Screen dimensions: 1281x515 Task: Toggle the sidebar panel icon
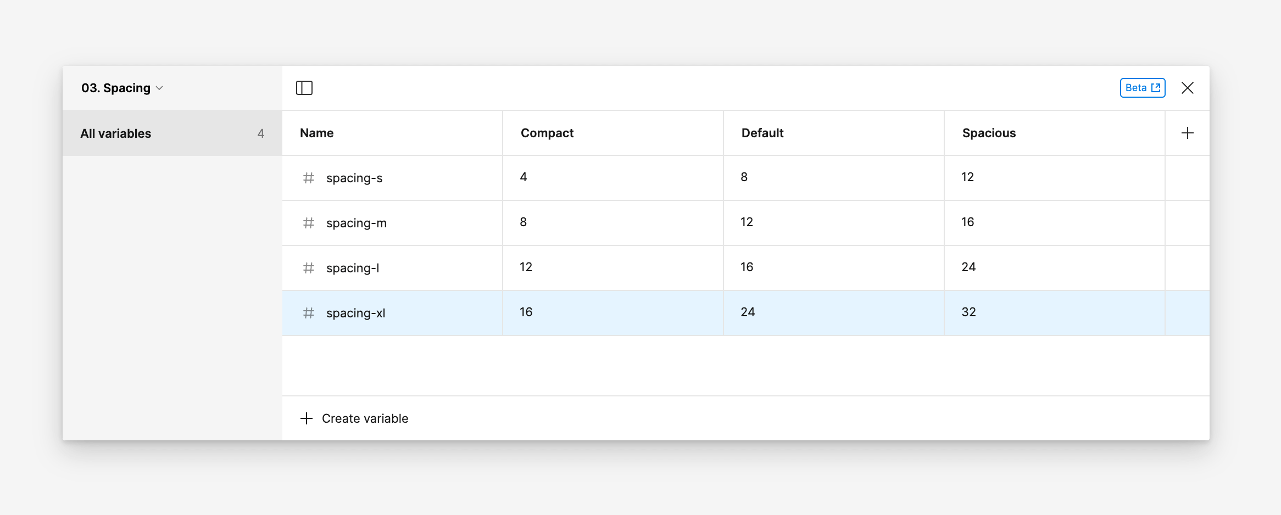tap(304, 88)
